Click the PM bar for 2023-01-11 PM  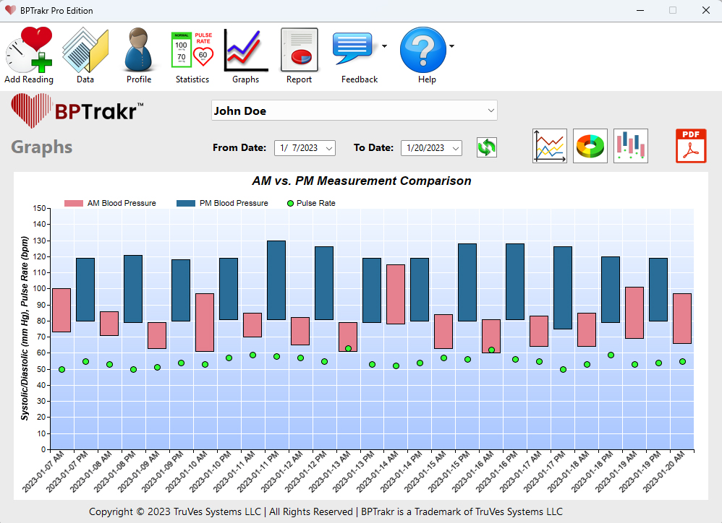276,280
